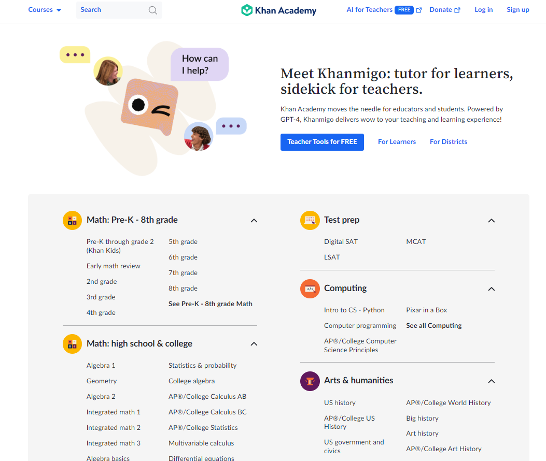Collapse the Test prep section

(492, 221)
